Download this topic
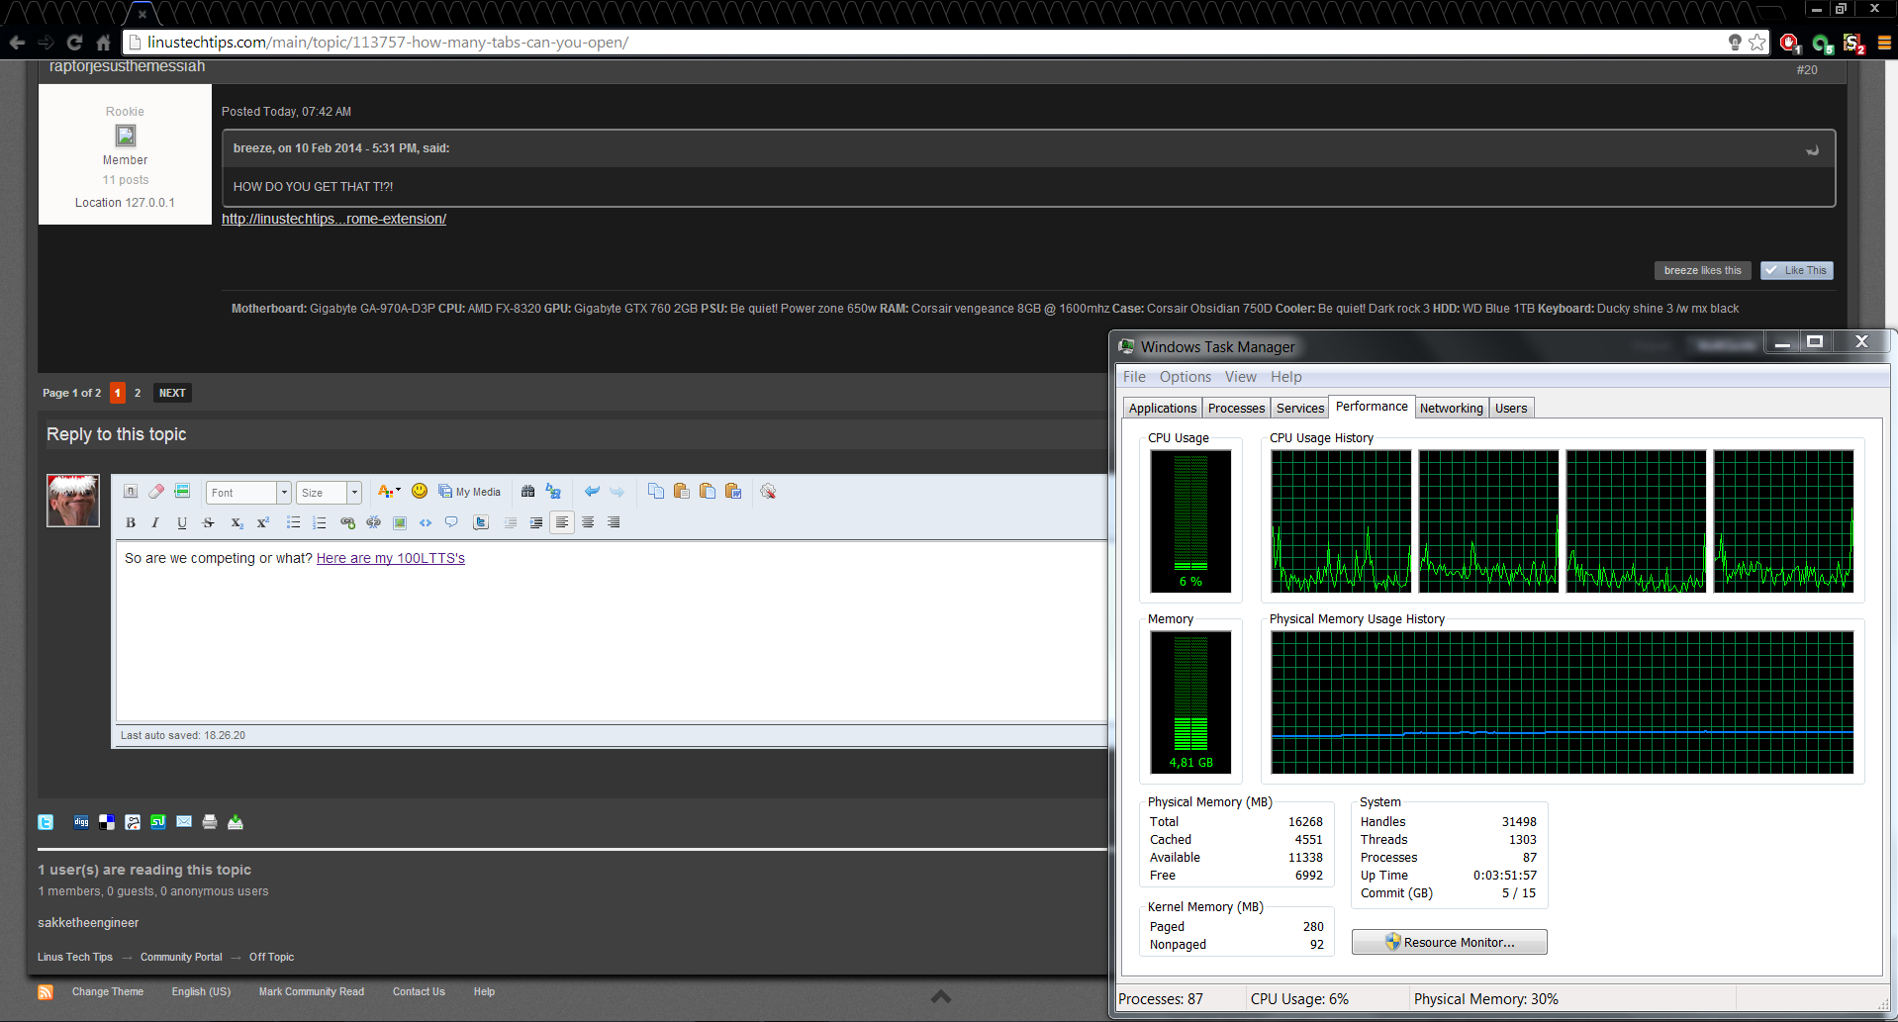 [x=236, y=822]
